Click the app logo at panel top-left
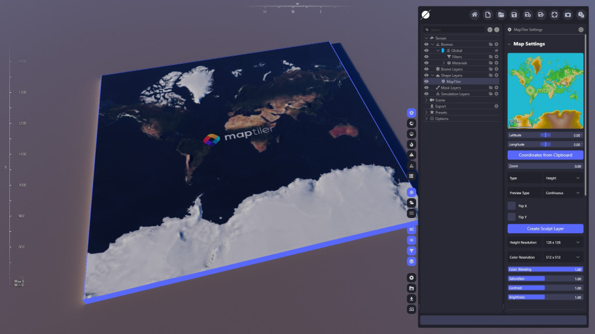The height and width of the screenshot is (334, 595). [x=426, y=14]
